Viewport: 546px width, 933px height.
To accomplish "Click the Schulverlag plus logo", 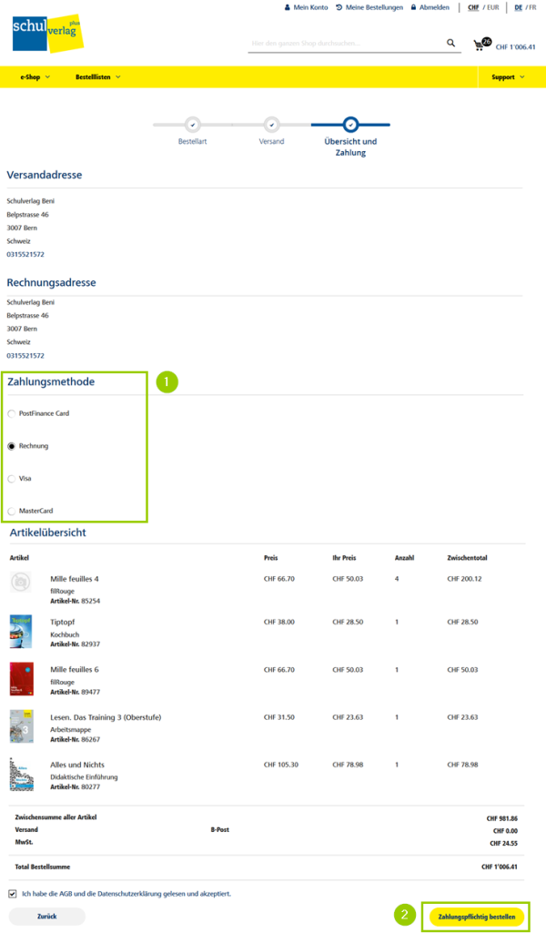I will [x=46, y=33].
